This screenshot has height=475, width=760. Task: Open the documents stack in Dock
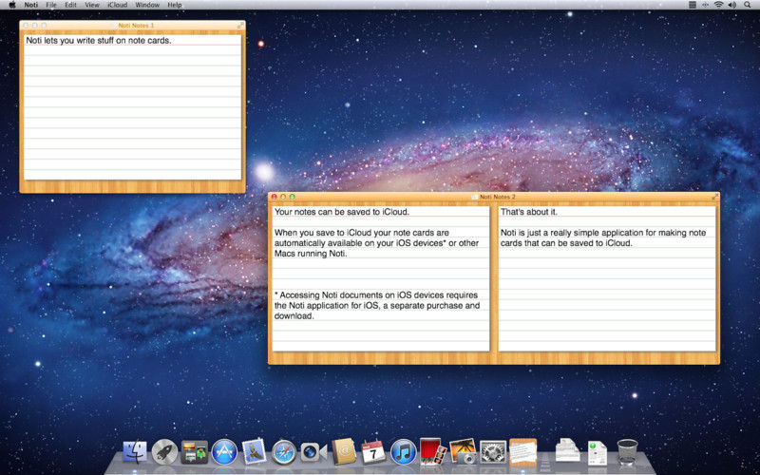(567, 450)
